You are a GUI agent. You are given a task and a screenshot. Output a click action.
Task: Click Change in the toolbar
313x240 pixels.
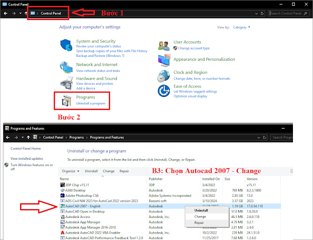click(x=109, y=171)
